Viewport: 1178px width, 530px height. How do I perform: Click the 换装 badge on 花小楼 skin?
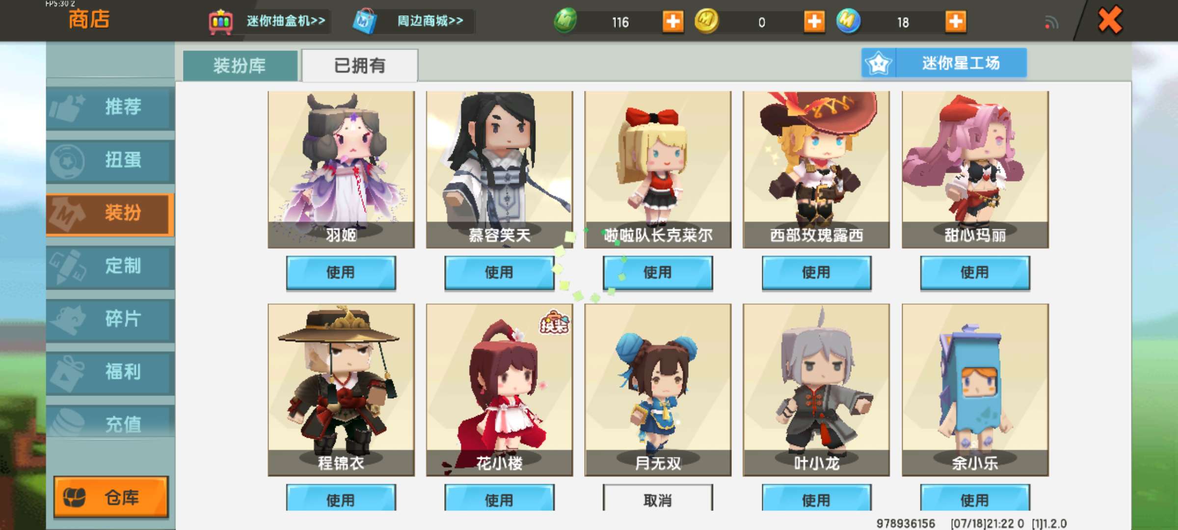tap(554, 323)
